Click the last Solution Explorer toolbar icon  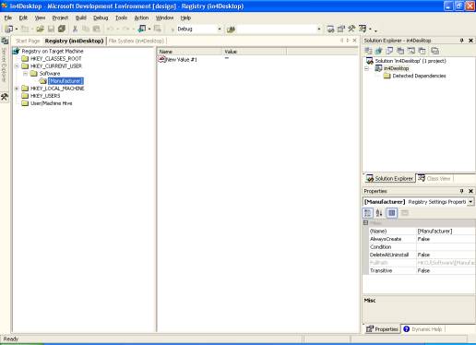434,51
